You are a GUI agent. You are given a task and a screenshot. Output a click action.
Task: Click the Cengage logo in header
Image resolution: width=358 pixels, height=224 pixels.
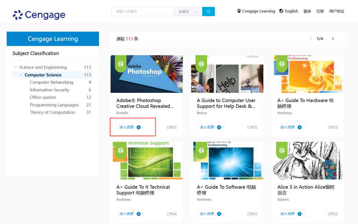click(x=39, y=15)
